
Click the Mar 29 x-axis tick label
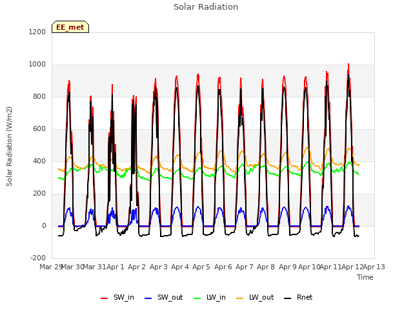pos(51,267)
